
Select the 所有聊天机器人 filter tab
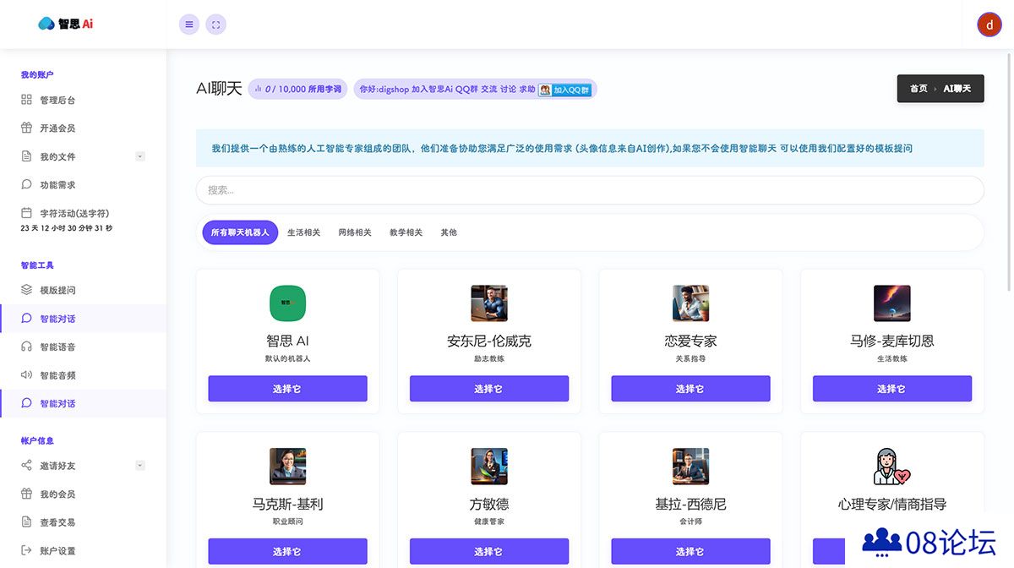(240, 232)
